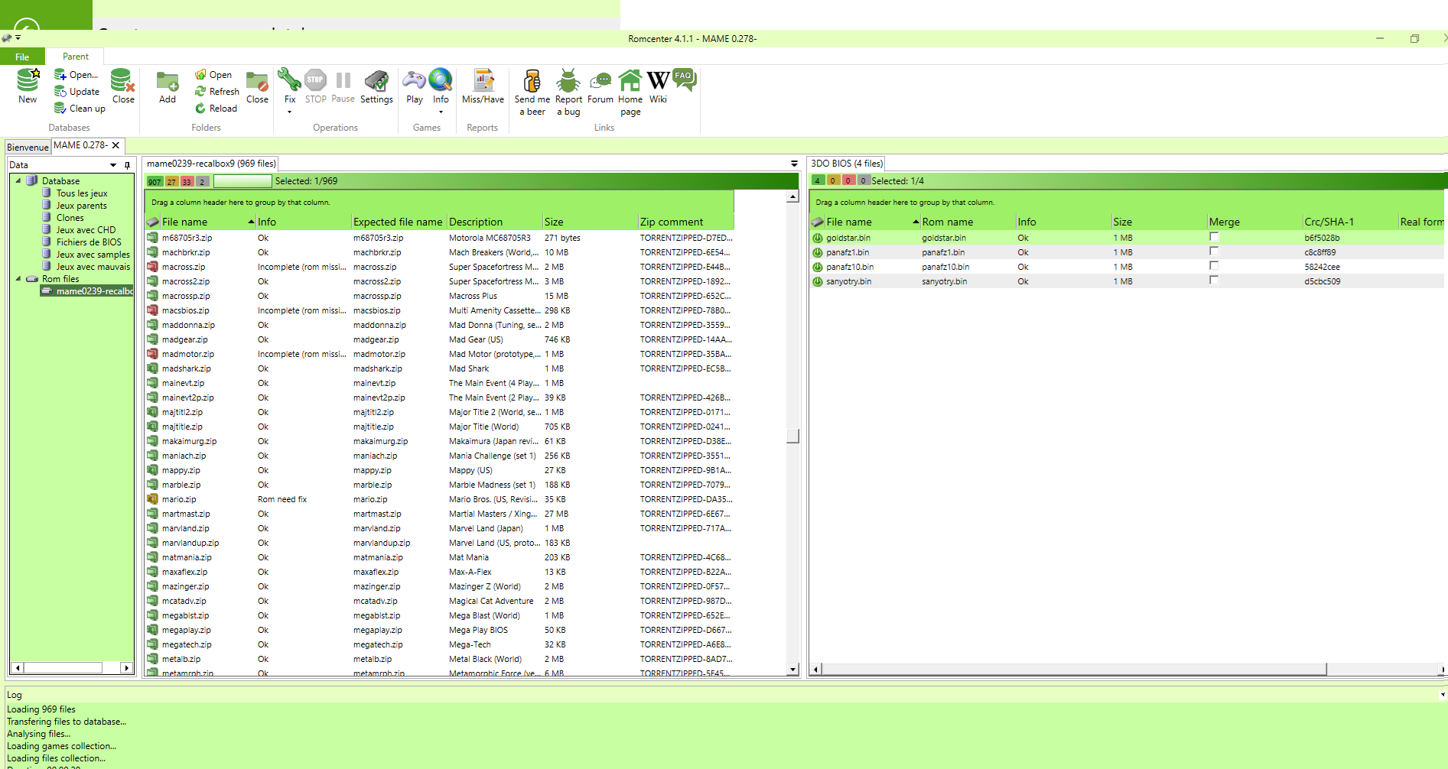
Task: Sort by the Description column header
Action: point(476,222)
